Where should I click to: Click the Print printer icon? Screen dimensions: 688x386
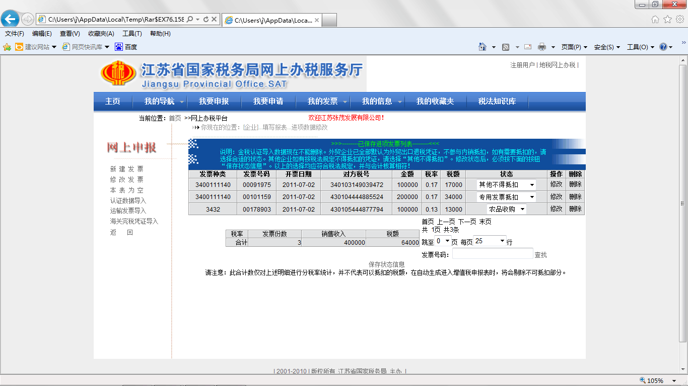[x=542, y=47]
